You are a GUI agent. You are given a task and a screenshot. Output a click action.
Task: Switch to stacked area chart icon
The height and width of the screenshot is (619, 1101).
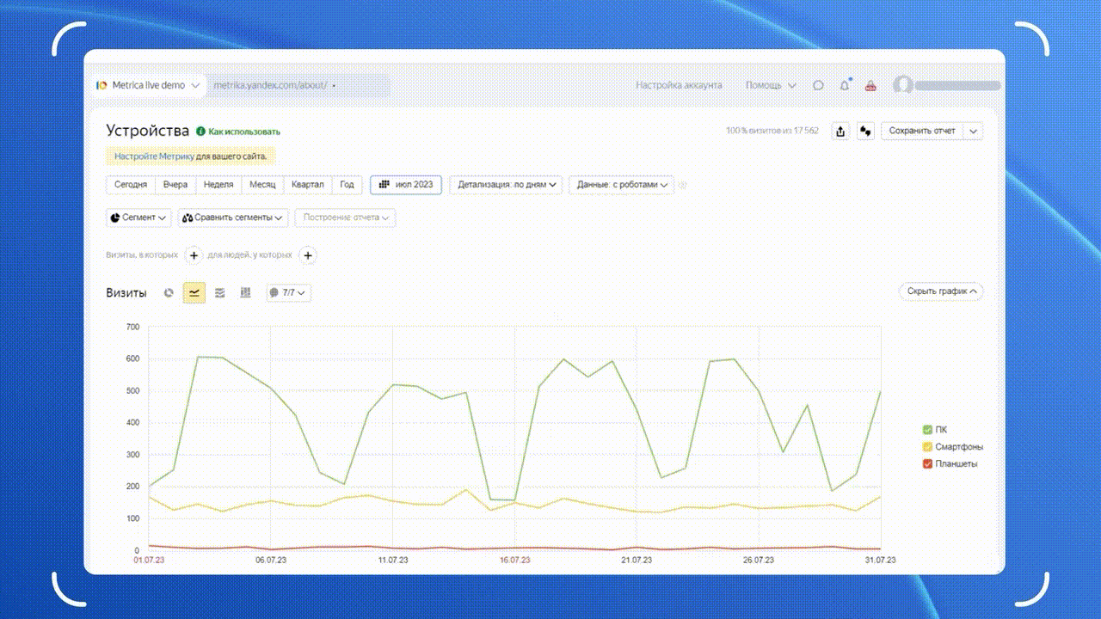(x=220, y=293)
